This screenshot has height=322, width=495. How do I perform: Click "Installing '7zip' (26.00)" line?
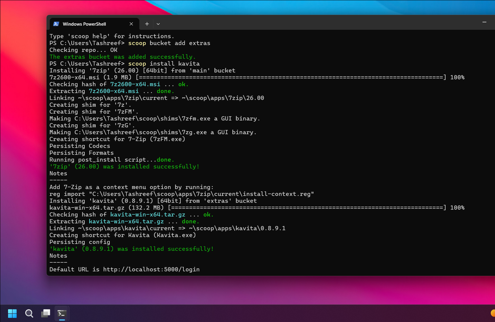[x=142, y=71]
